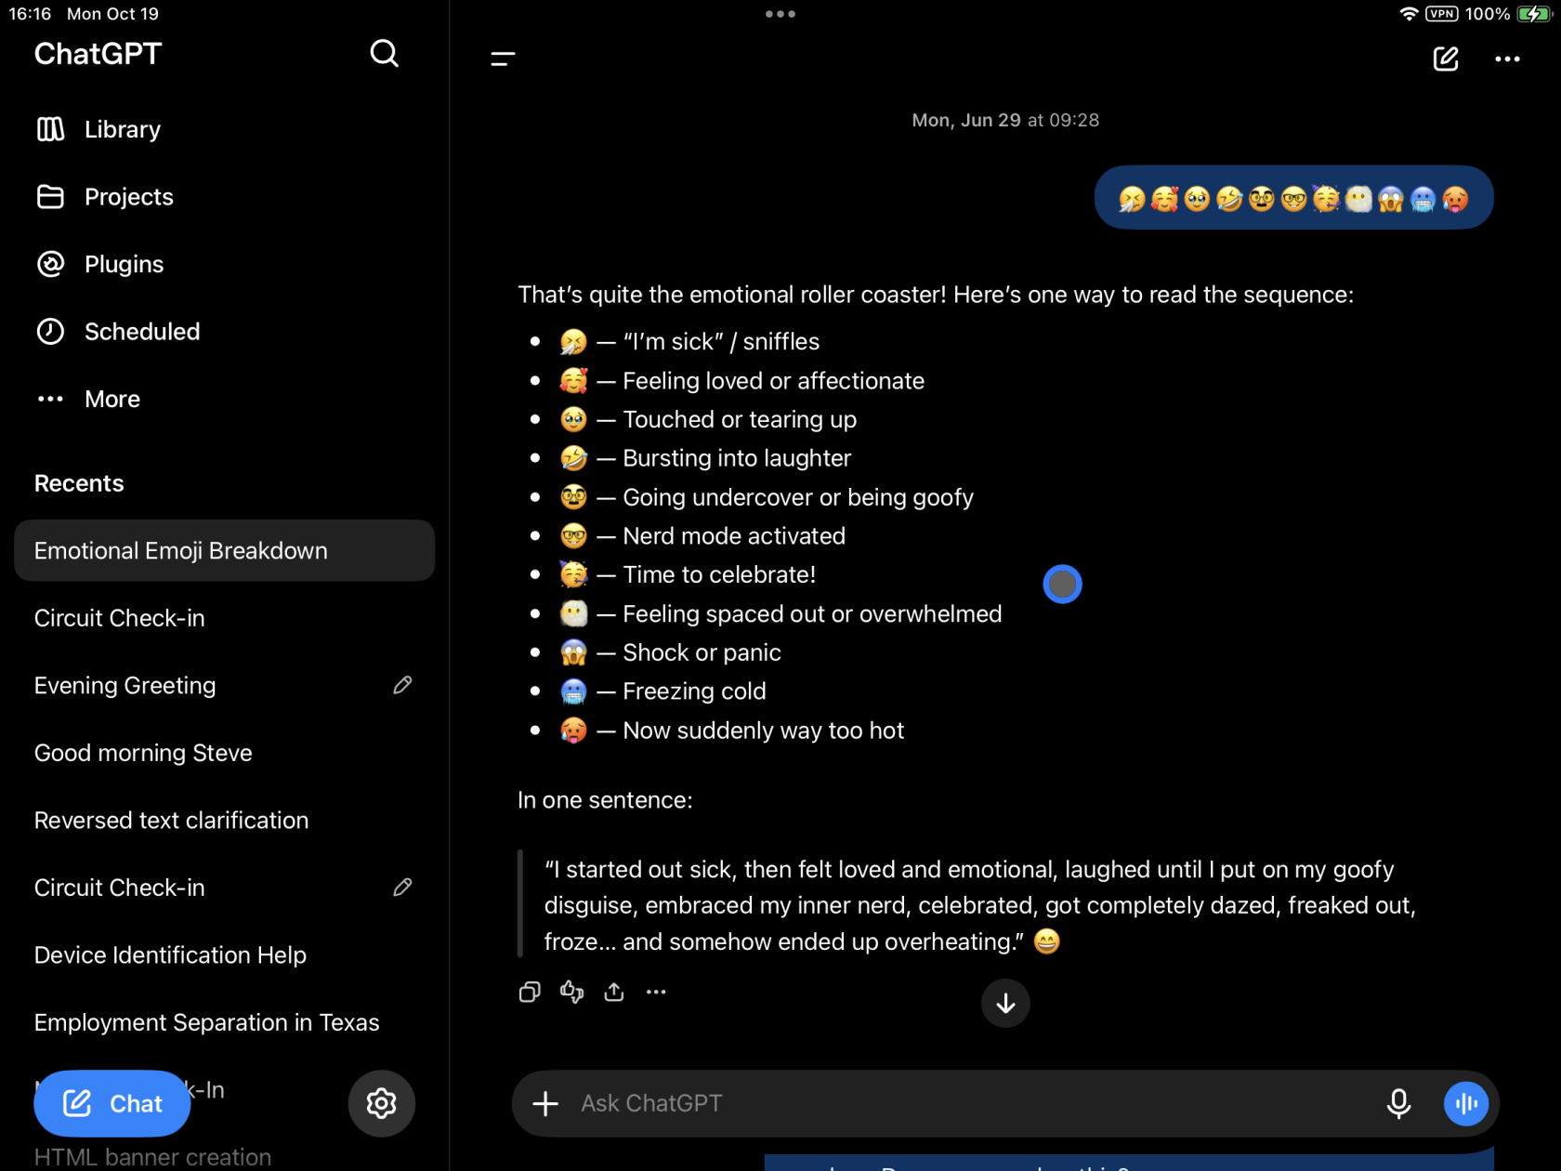This screenshot has height=1171, width=1561.
Task: Share the assistant response
Action: (614, 992)
